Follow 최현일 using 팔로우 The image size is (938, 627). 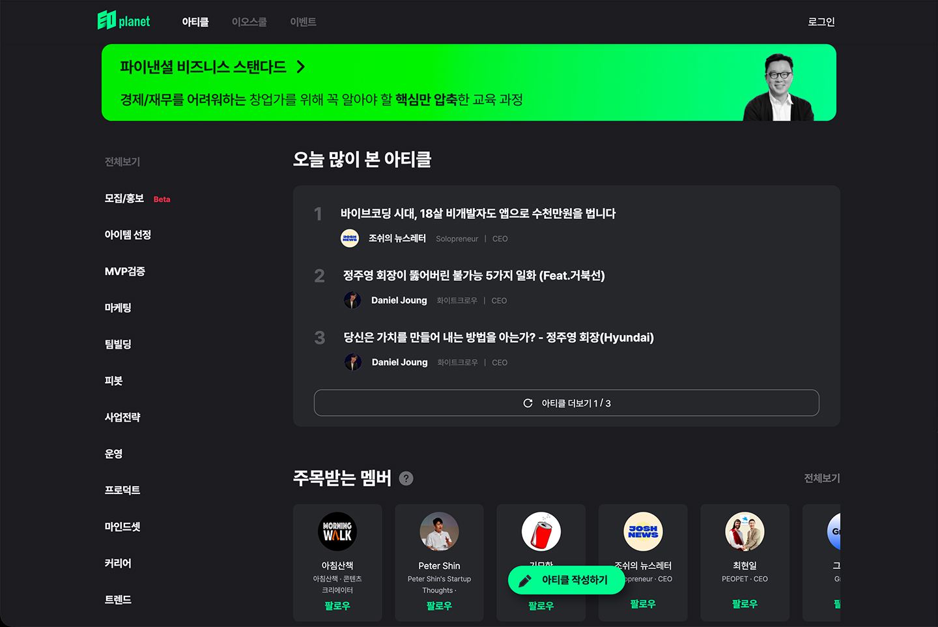point(745,604)
